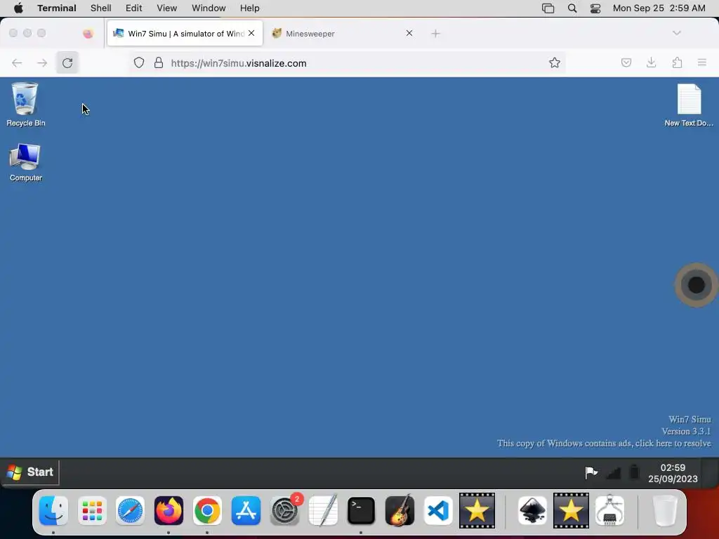This screenshot has height=539, width=719.
Task: Save page to Pocket icon
Action: point(626,62)
